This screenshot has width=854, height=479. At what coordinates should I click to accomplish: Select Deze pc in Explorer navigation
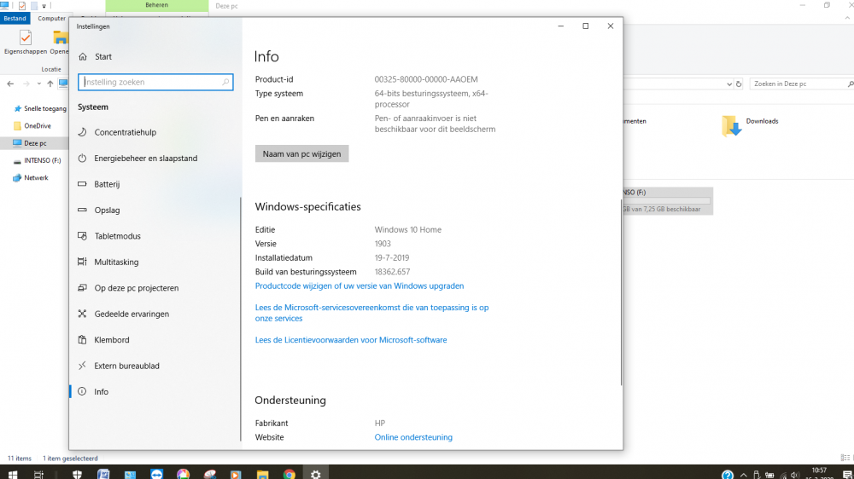(30, 143)
